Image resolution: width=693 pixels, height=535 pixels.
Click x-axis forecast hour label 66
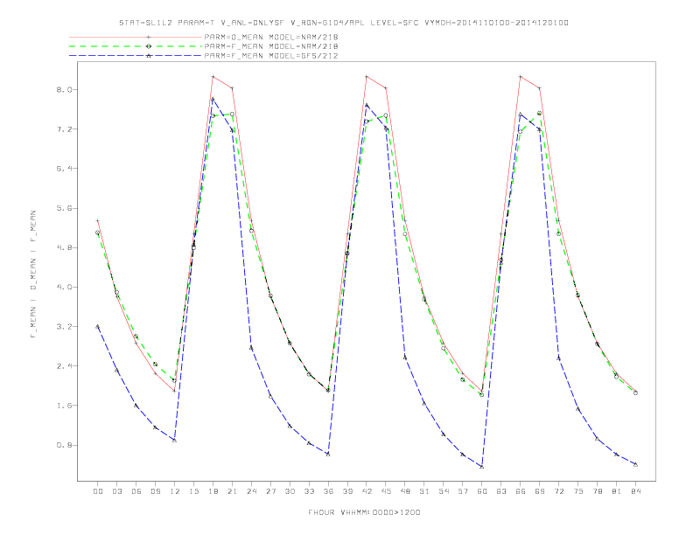[521, 491]
